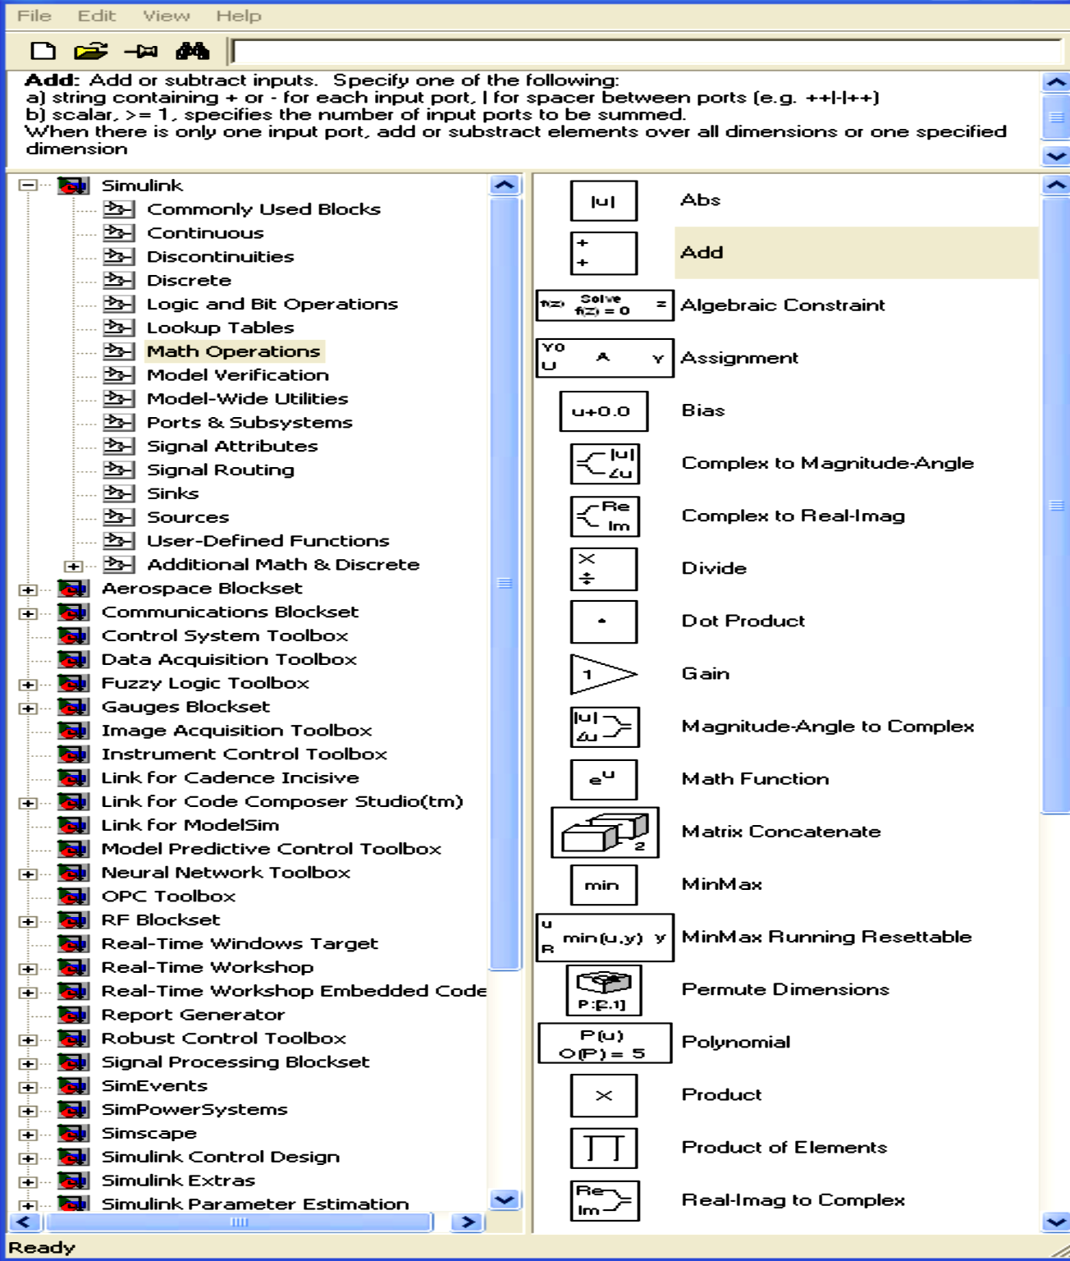Select the Assignment block icon
The image size is (1070, 1261).
(x=605, y=358)
